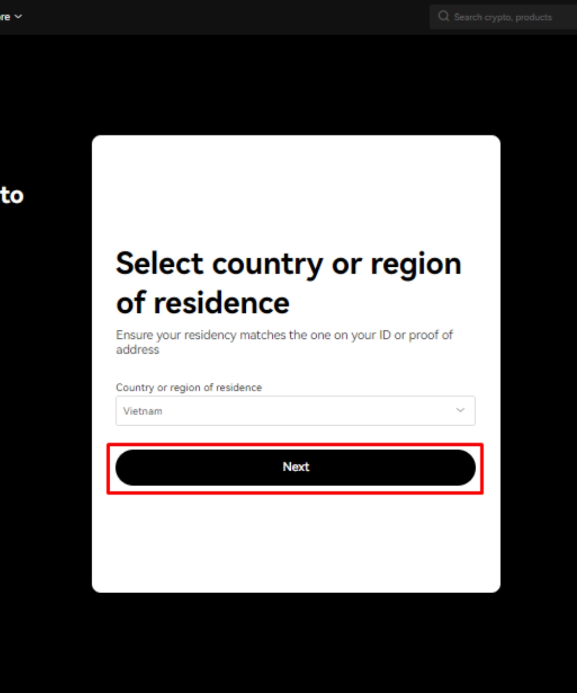Focus the Search crypto, products field
This screenshot has height=693, width=577.
[x=503, y=17]
